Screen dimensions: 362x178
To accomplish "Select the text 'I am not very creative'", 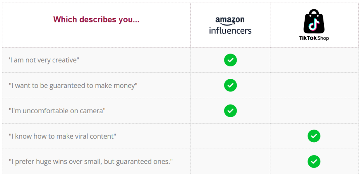I will [44, 60].
